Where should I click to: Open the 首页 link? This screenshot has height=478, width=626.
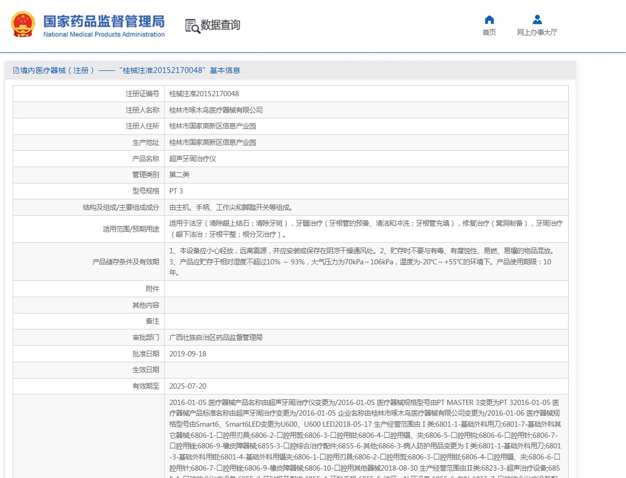pos(489,32)
